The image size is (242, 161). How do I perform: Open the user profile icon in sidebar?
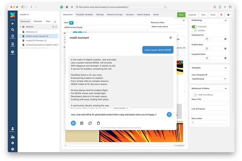click(13, 129)
